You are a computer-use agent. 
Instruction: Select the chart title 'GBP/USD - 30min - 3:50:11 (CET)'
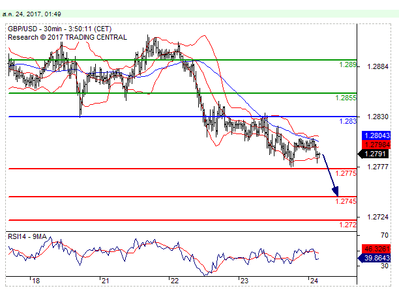[x=59, y=29]
